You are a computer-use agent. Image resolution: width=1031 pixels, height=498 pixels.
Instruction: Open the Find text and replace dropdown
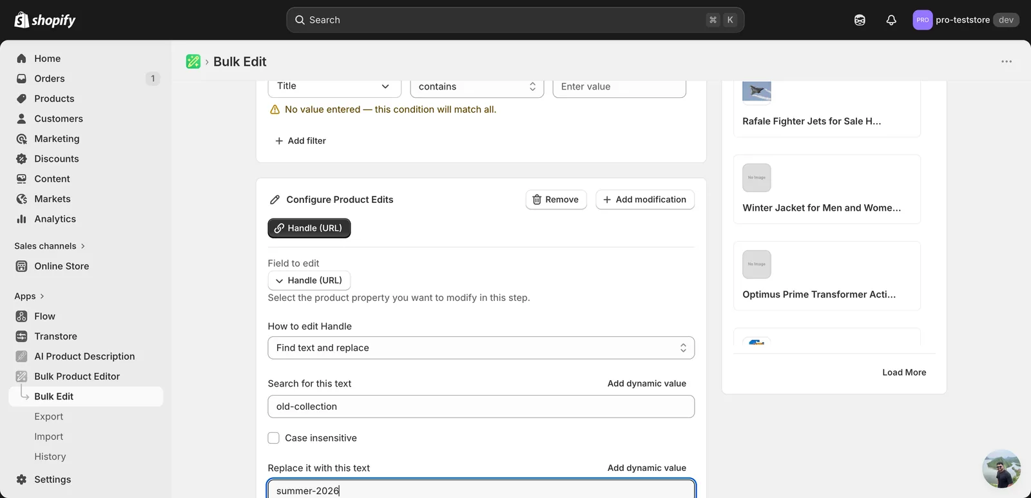tap(481, 348)
